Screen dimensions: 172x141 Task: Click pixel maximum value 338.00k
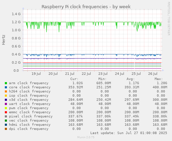click(x=160, y=116)
